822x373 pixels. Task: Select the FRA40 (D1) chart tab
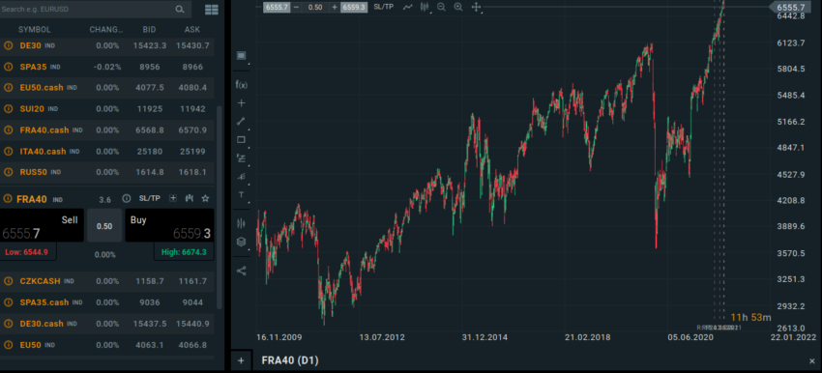coord(290,360)
